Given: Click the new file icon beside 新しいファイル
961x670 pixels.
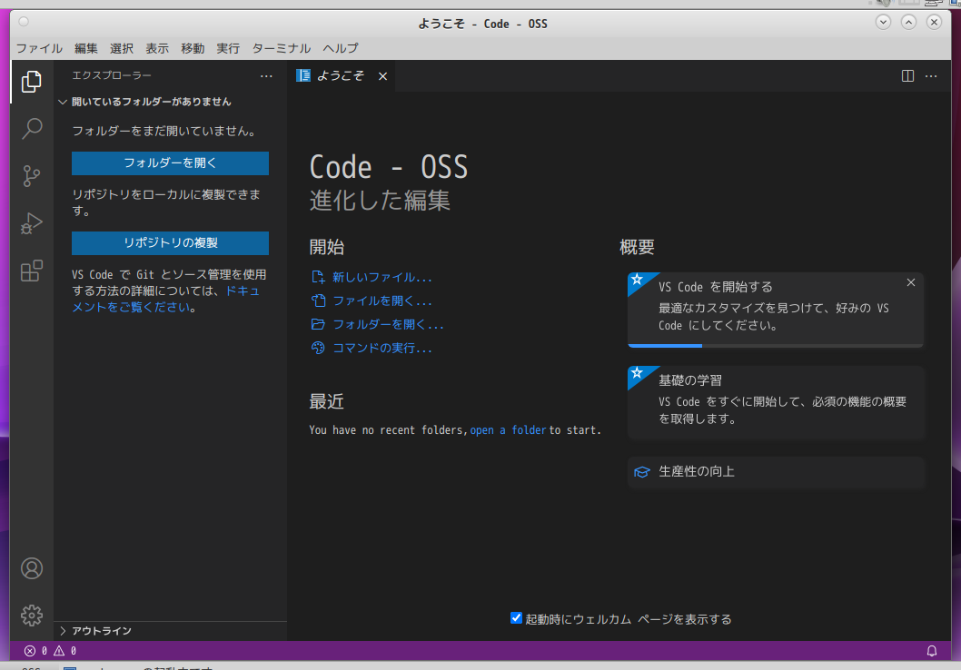Looking at the screenshot, I should (x=318, y=278).
